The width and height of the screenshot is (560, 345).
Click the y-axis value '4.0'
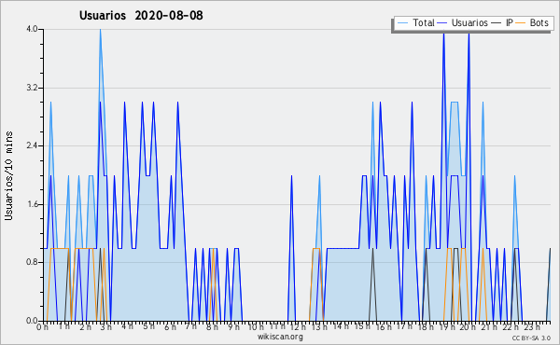click(x=32, y=29)
